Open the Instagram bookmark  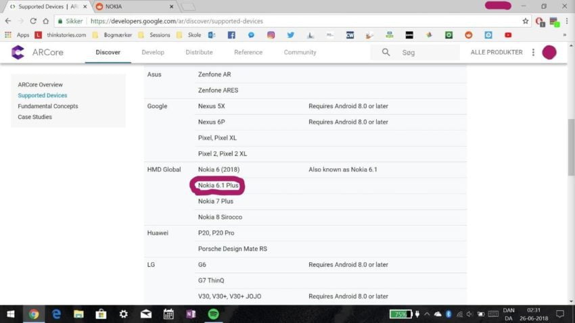[271, 35]
